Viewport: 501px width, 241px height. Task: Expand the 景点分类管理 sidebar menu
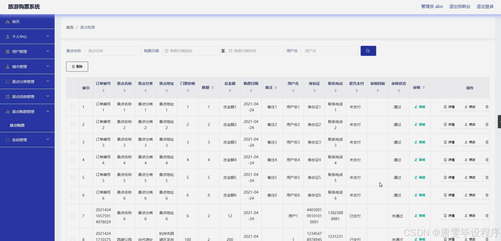pyautogui.click(x=27, y=81)
